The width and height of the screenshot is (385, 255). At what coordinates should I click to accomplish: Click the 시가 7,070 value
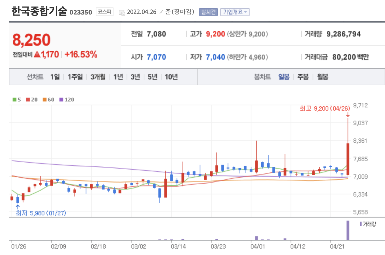[x=156, y=57]
